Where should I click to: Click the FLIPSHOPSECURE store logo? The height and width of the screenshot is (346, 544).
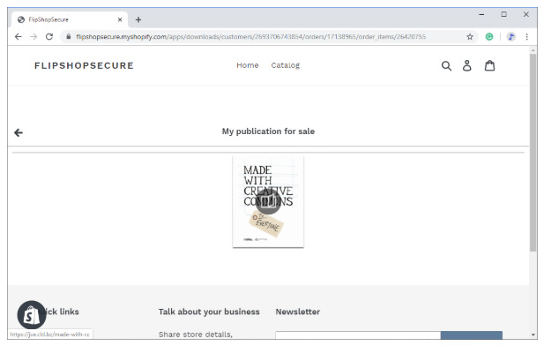84,65
